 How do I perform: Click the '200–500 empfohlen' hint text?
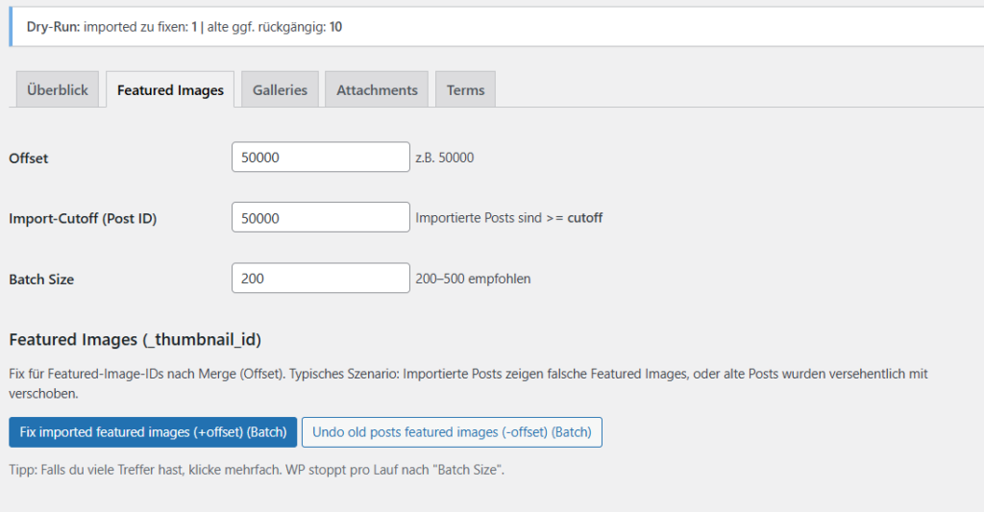473,279
